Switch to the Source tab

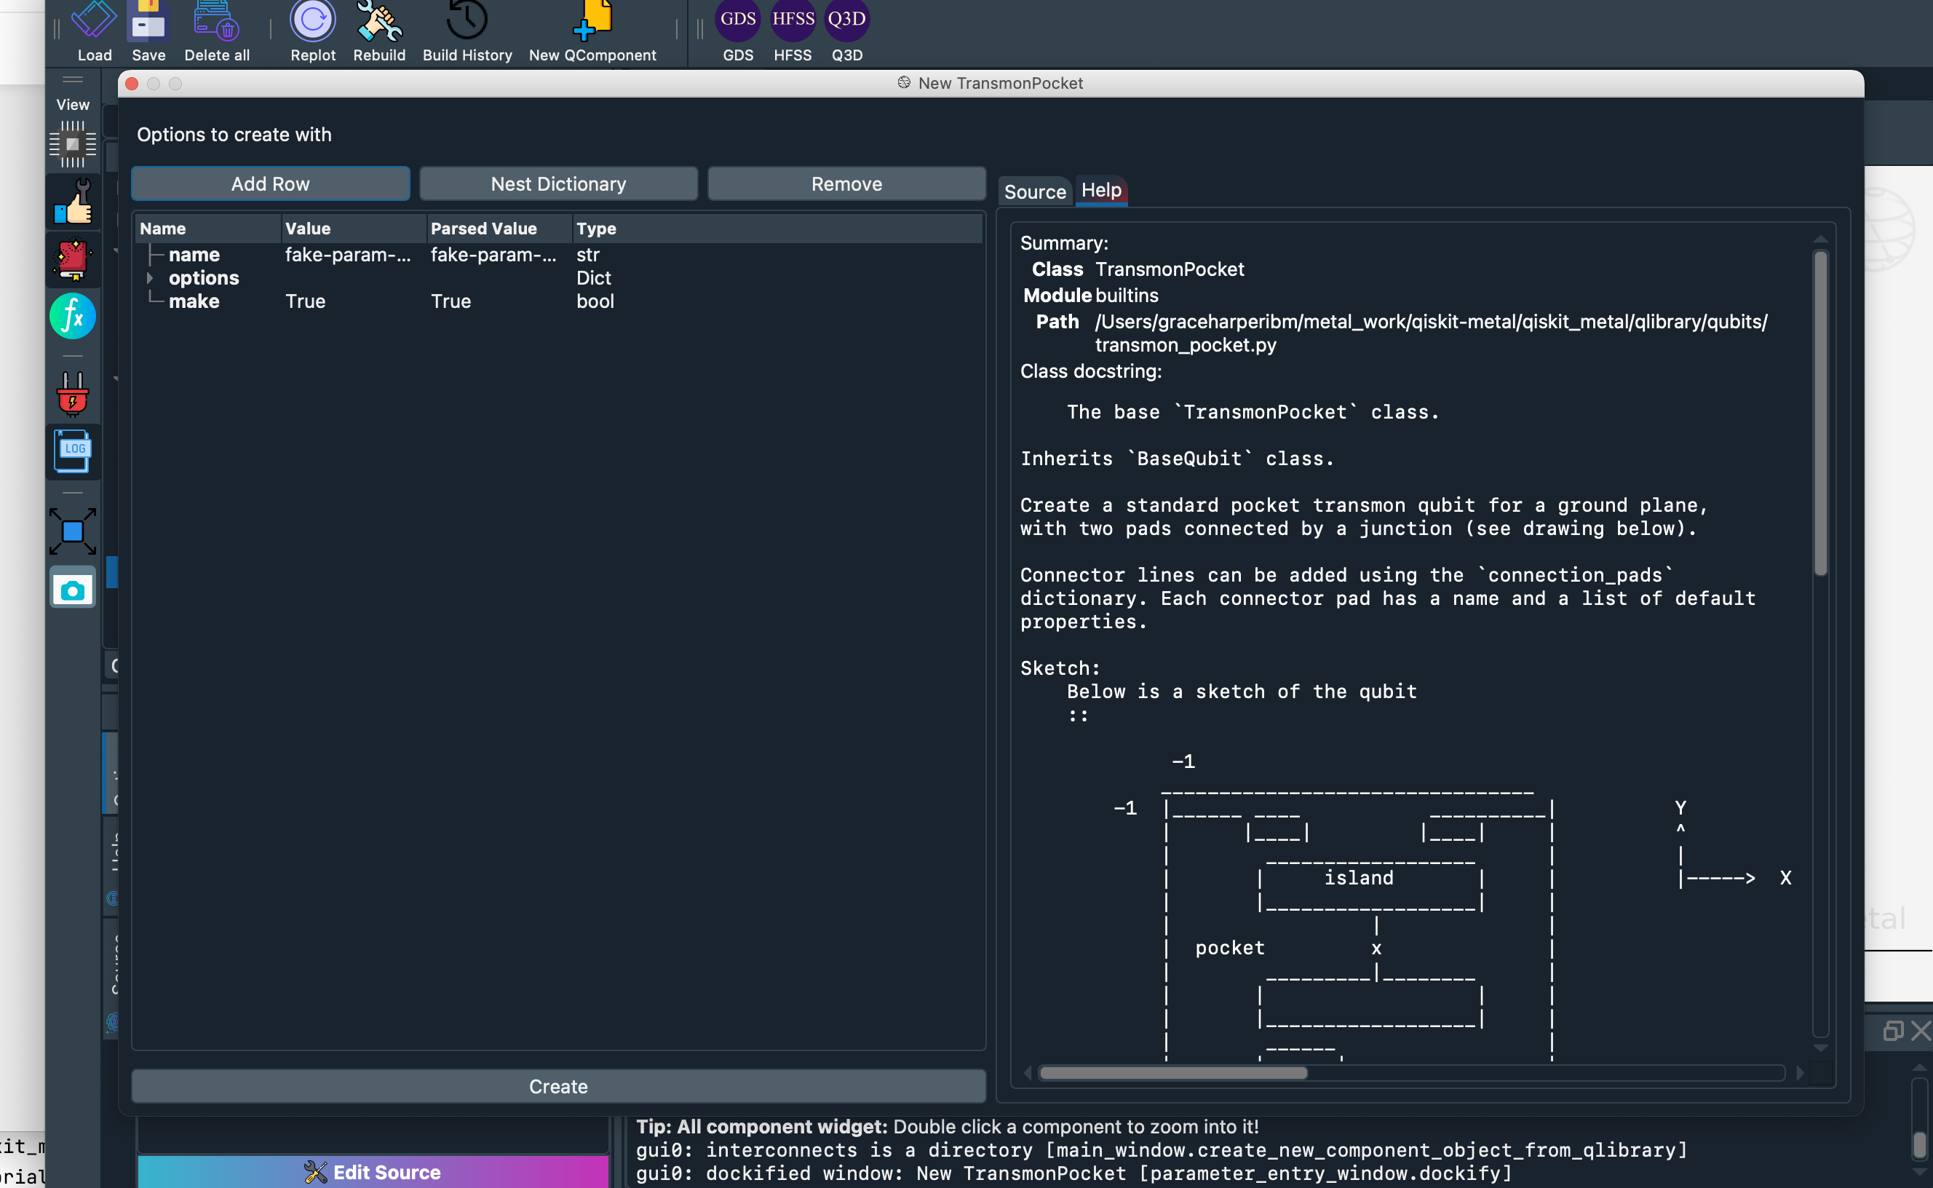point(1034,191)
